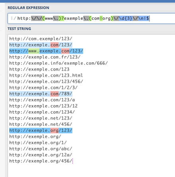Click the '\d{3}' token in the regex
175x177 pixels.
click(126, 18)
